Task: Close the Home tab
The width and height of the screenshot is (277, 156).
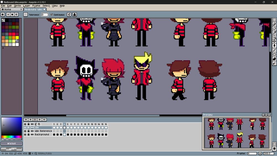Action: pos(21,9)
